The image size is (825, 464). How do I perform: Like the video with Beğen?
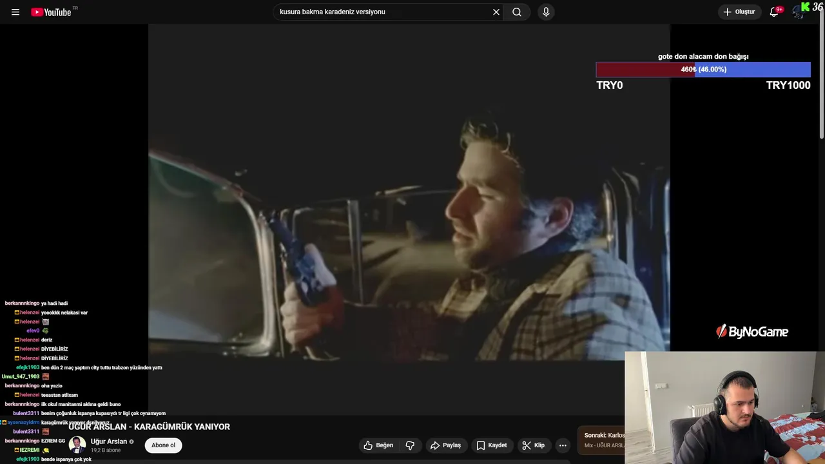378,445
